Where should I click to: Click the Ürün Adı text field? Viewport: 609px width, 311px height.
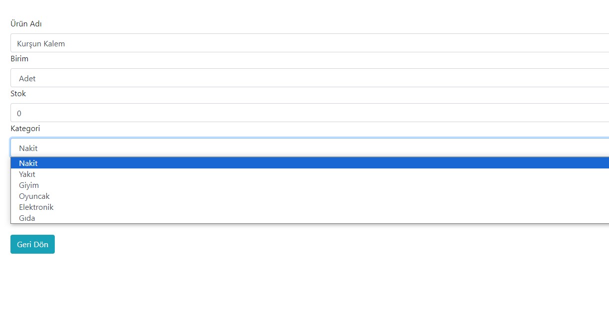[x=309, y=43]
